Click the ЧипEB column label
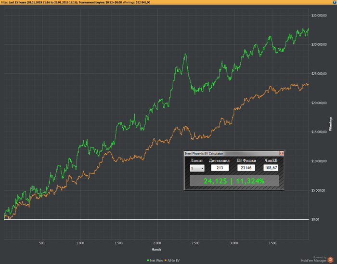This screenshot has height=264, width=337. point(271,160)
